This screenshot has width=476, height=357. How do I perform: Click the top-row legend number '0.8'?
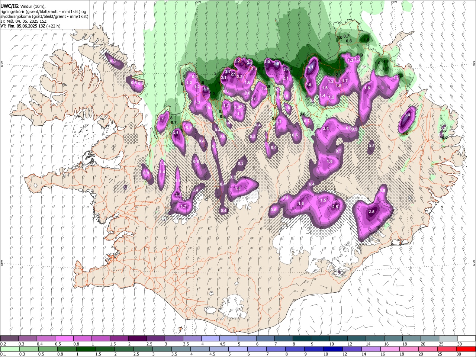(x=76, y=344)
